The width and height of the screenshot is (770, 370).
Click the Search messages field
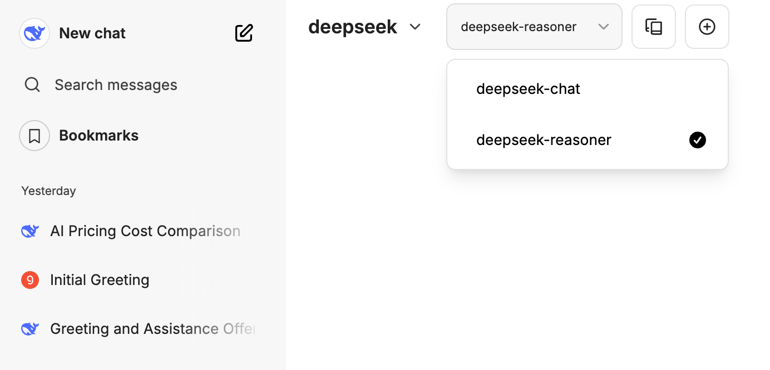pyautogui.click(x=116, y=85)
